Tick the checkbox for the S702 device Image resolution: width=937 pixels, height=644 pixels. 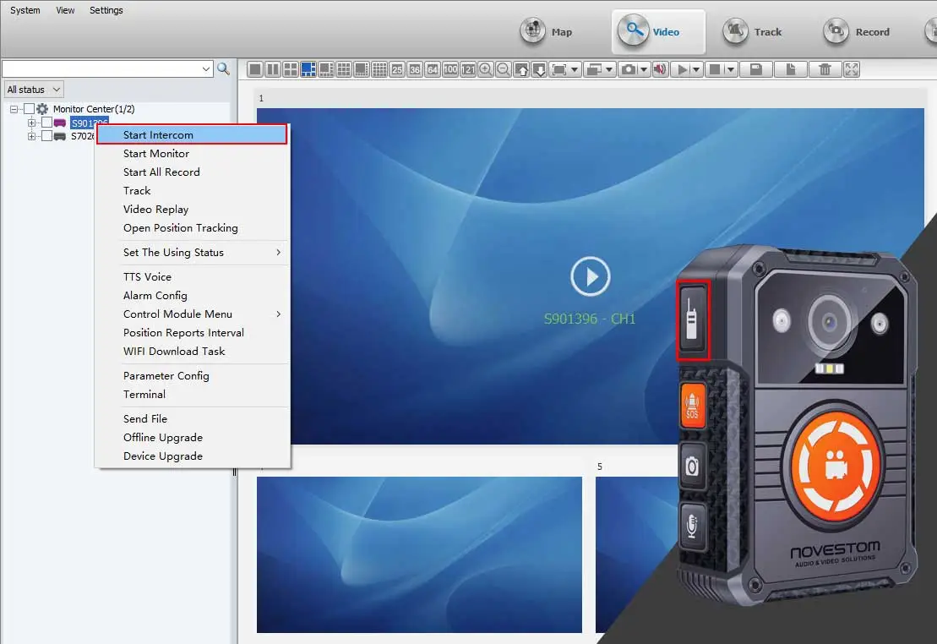[x=46, y=136]
